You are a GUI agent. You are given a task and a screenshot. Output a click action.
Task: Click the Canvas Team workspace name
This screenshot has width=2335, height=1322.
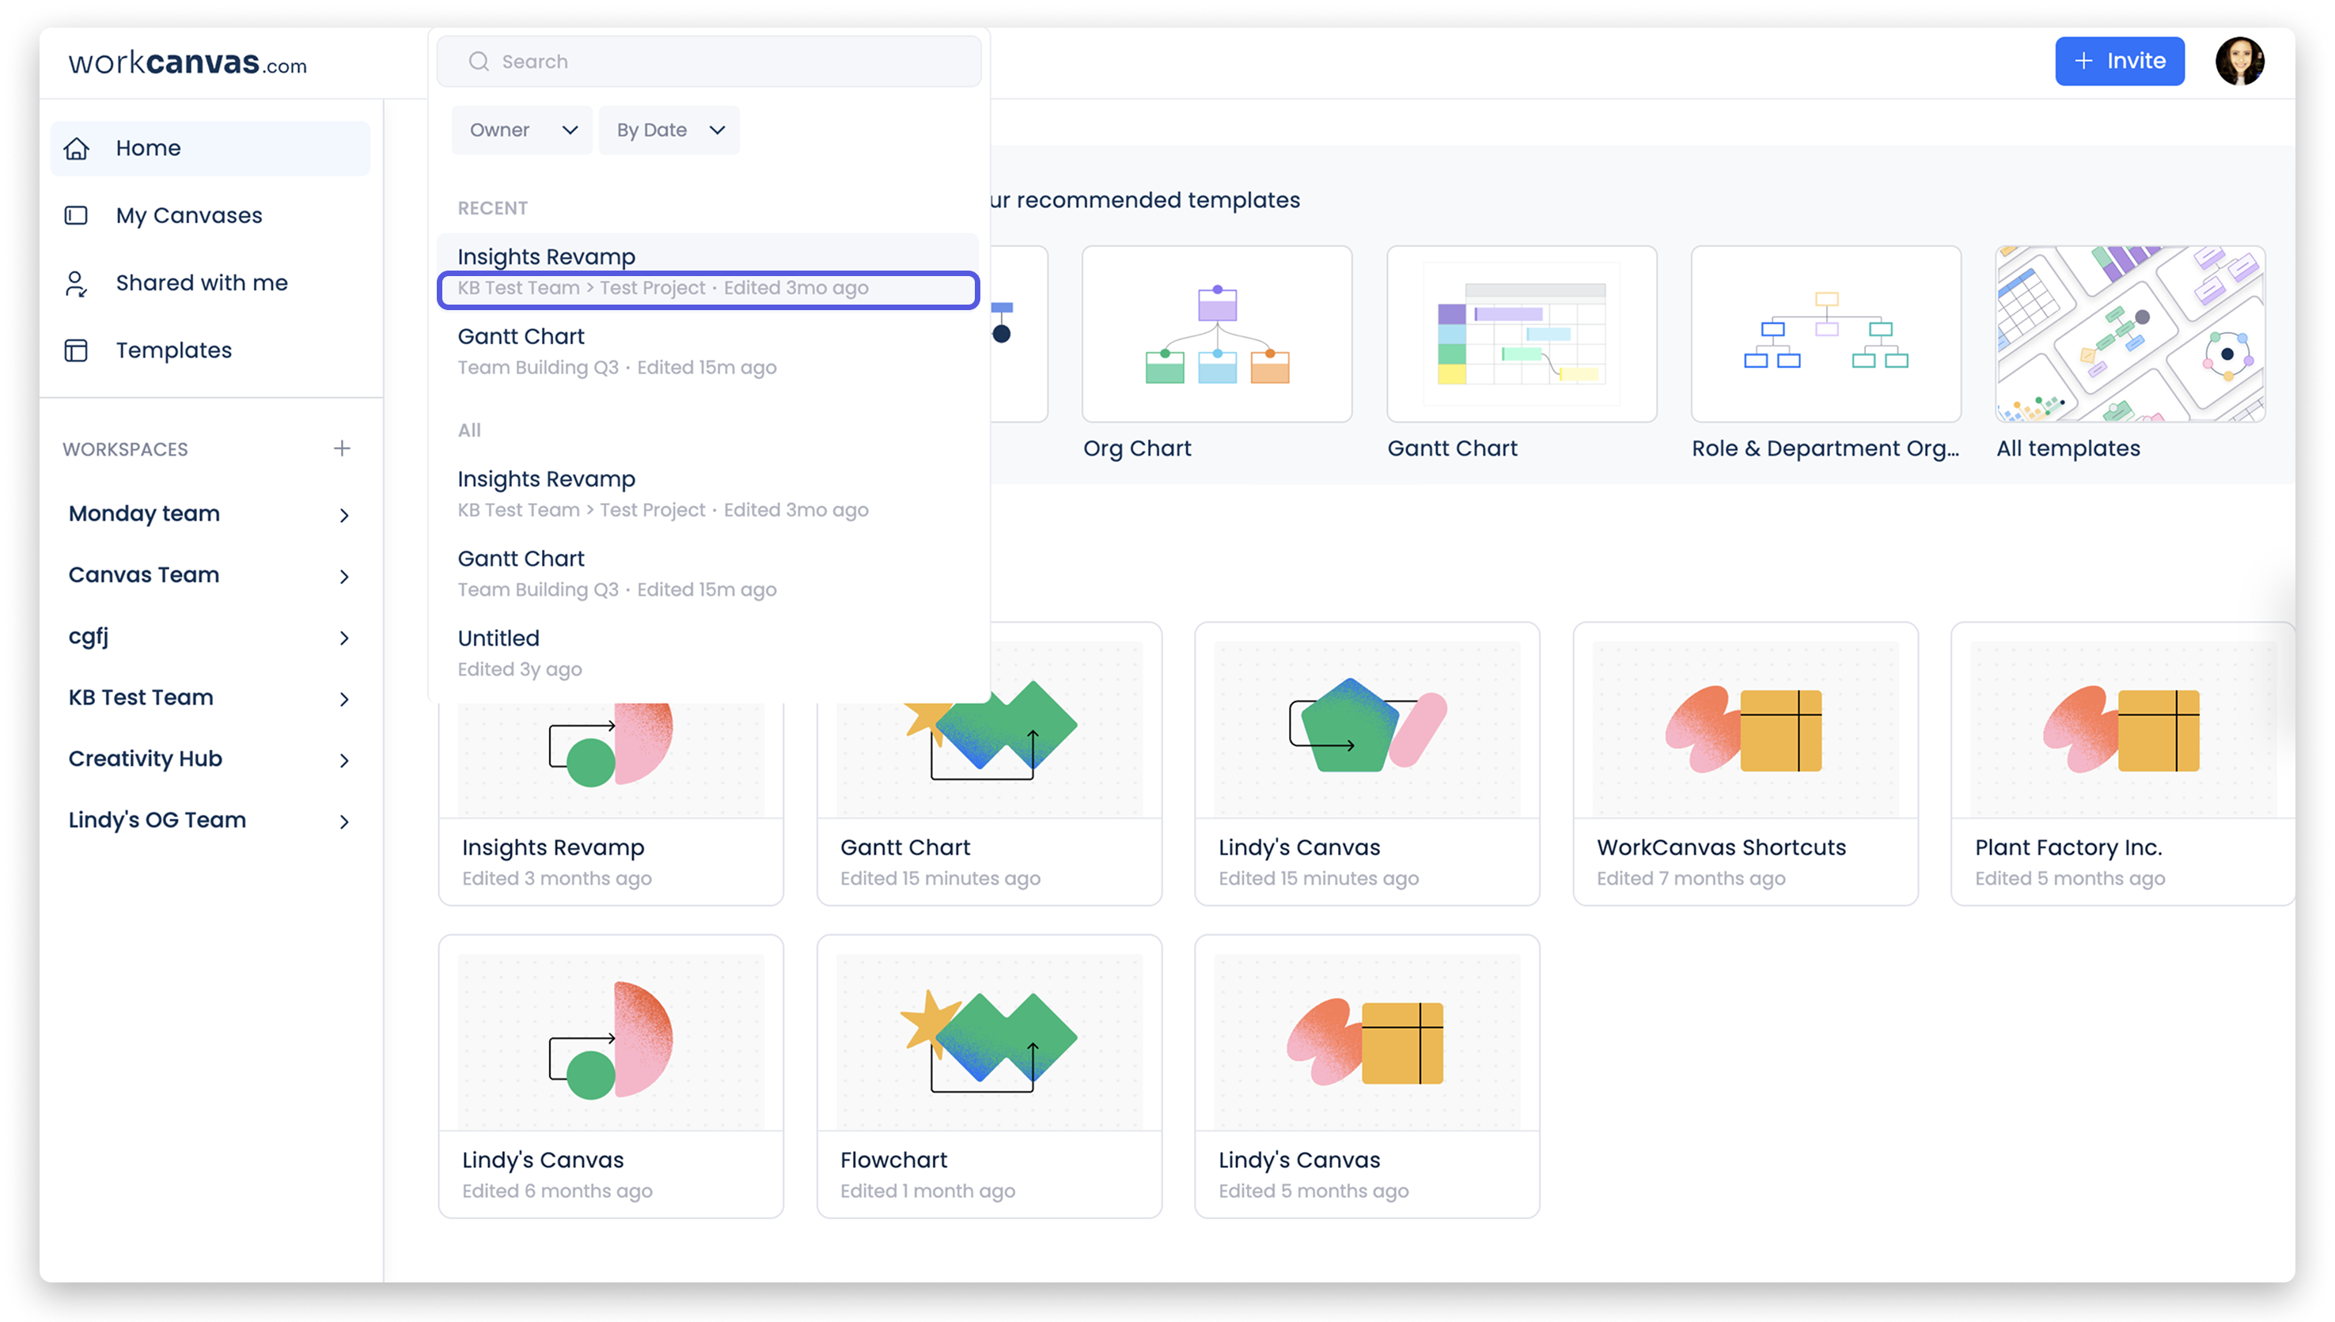point(143,574)
